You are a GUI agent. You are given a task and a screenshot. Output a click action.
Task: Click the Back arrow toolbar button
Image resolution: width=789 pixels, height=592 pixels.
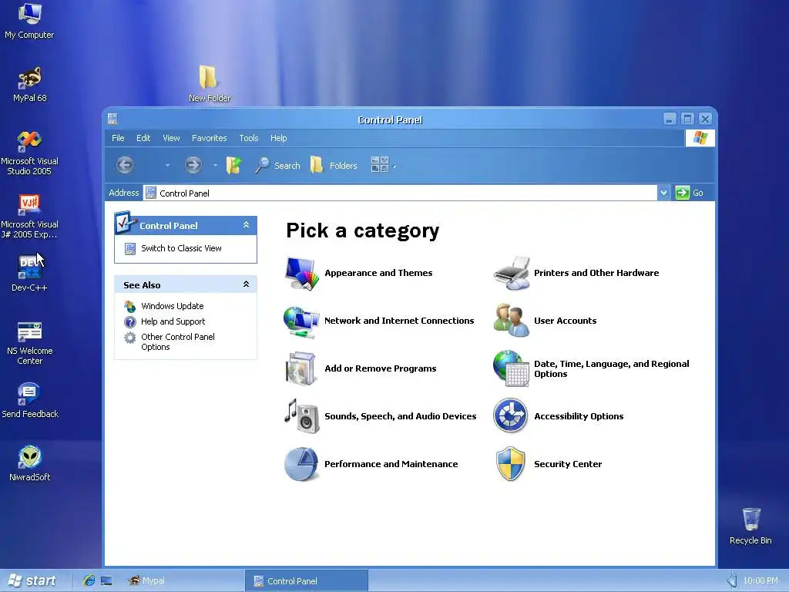click(125, 165)
